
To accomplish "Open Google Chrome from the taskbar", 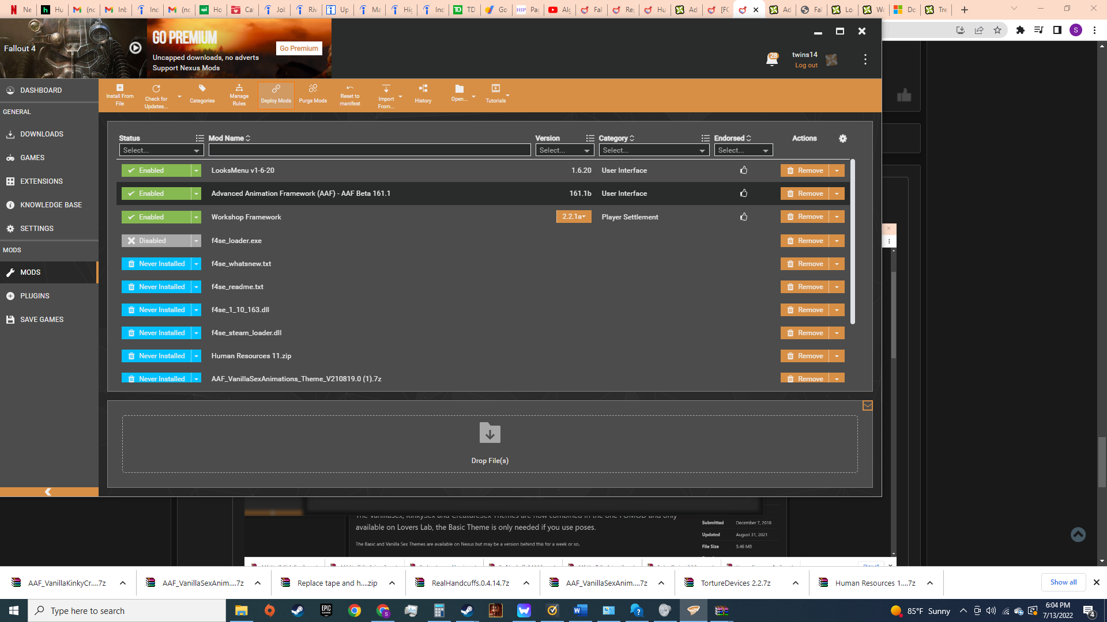I will (355, 610).
